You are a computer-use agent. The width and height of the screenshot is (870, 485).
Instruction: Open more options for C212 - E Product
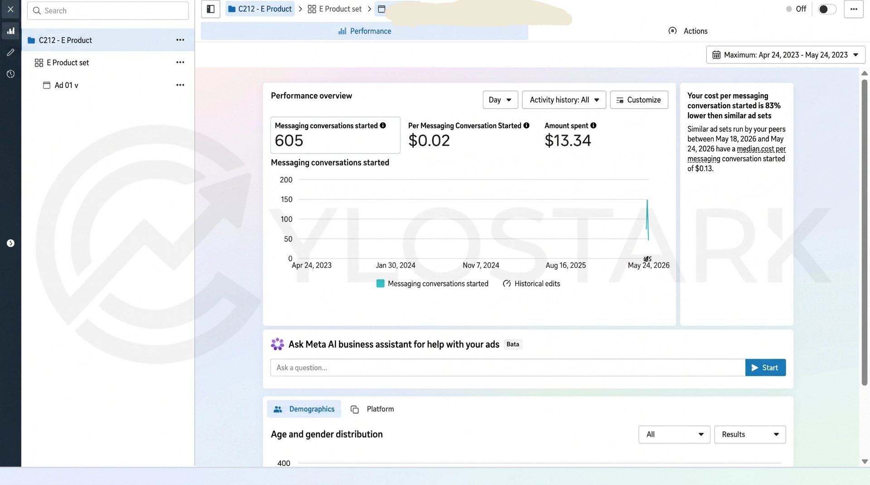[180, 40]
